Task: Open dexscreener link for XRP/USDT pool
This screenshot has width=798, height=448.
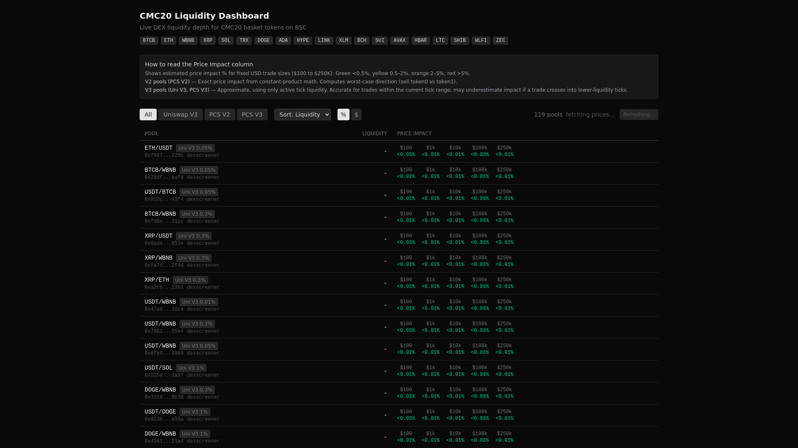Action: 203,243
